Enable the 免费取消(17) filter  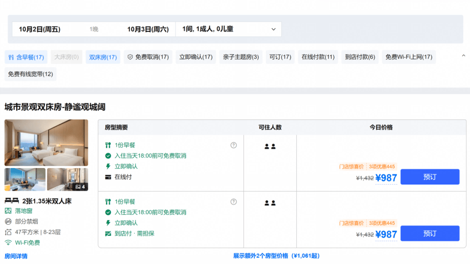[x=148, y=57]
